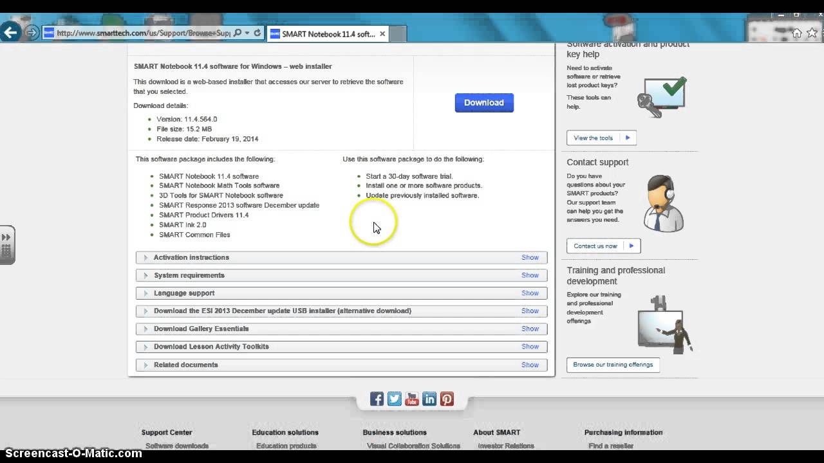Open a new blank browser tab
824x463 pixels.
pyautogui.click(x=398, y=34)
